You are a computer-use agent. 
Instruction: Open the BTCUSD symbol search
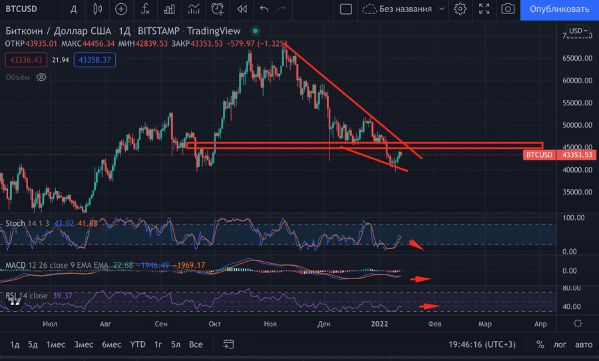point(22,9)
